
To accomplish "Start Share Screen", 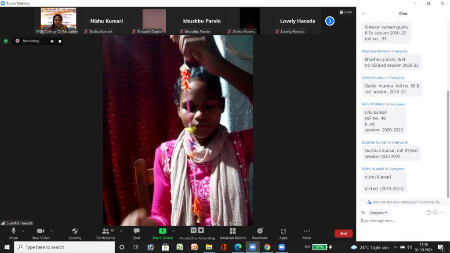I will tap(163, 234).
